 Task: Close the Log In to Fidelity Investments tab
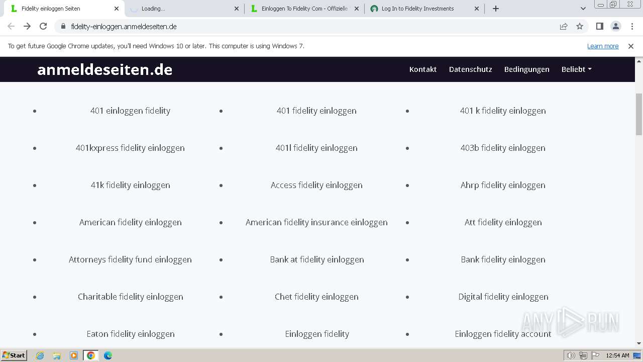[477, 9]
